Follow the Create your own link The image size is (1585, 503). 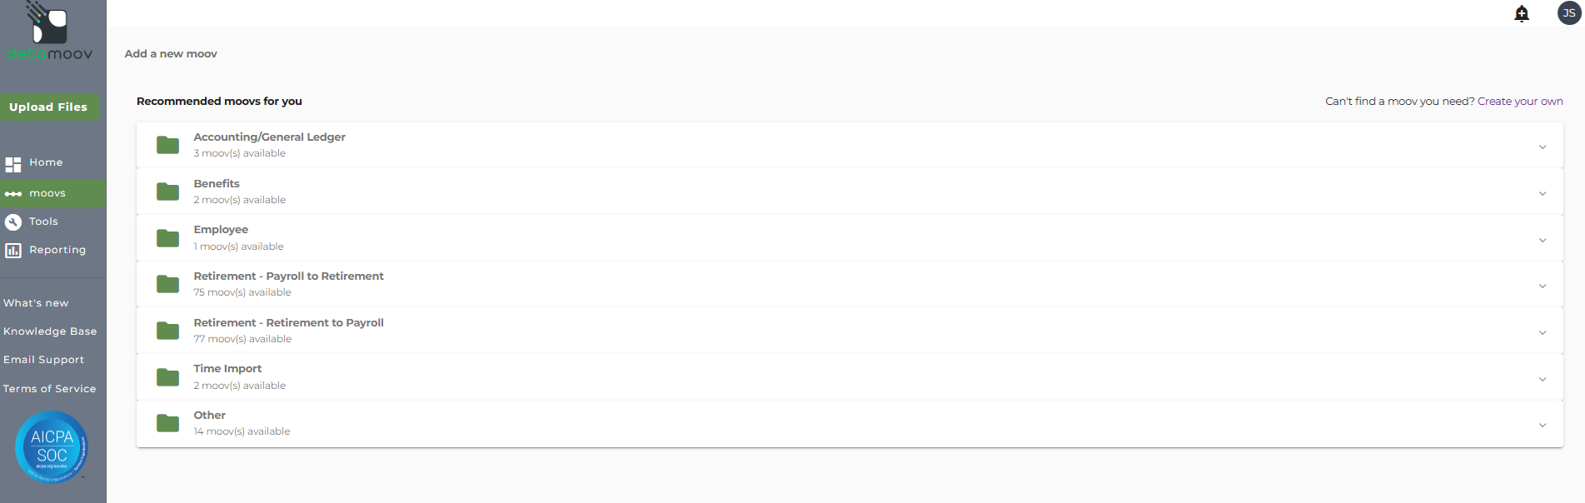click(1520, 102)
